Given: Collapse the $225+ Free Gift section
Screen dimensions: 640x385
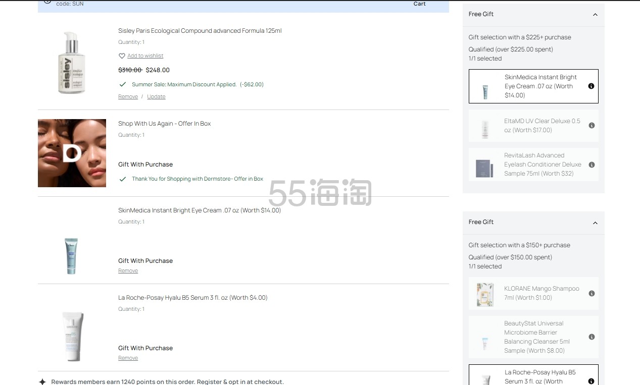Looking at the screenshot, I should coord(595,15).
